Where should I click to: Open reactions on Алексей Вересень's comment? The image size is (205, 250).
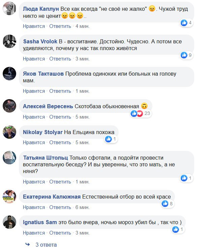pos(141,114)
